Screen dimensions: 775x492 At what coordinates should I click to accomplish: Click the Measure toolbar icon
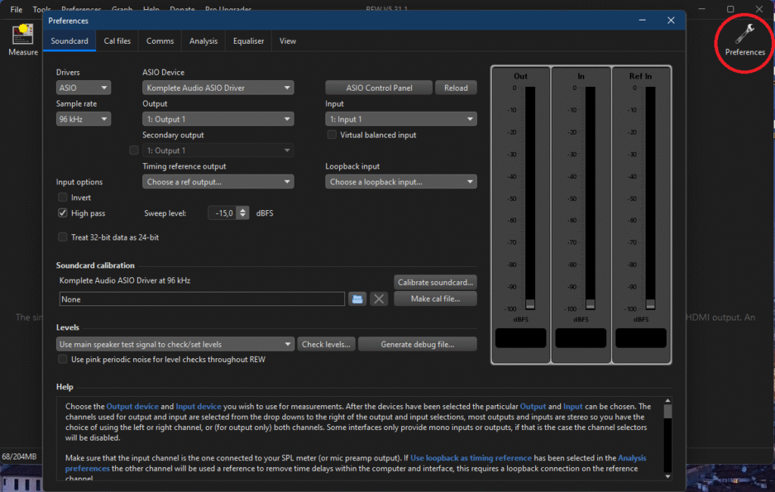pyautogui.click(x=23, y=36)
